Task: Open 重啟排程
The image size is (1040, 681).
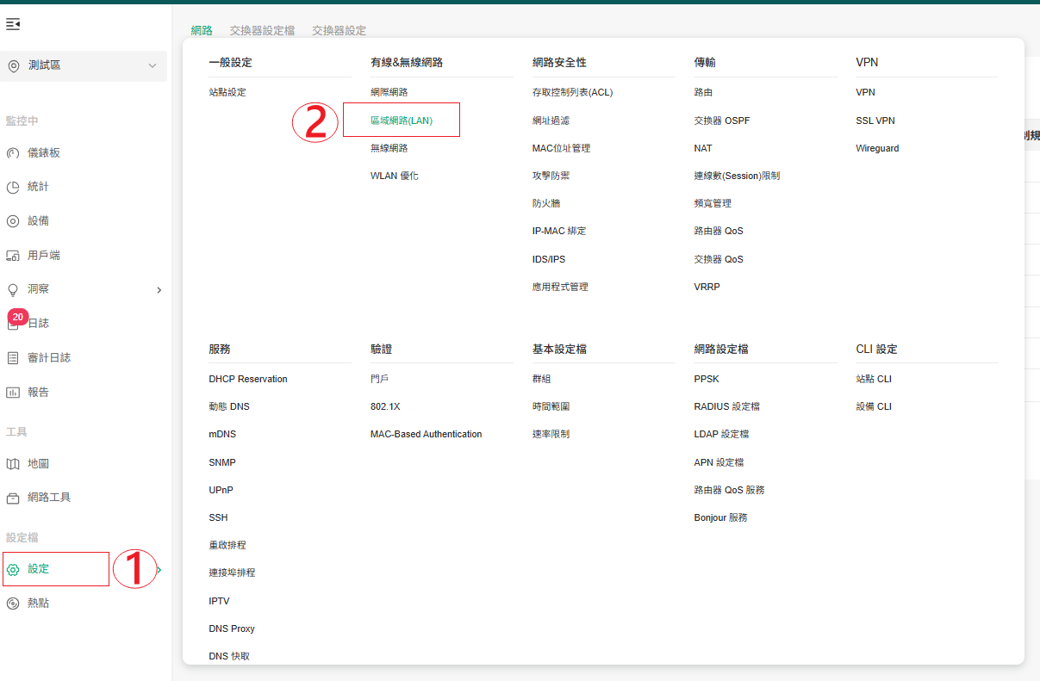Action: (227, 545)
